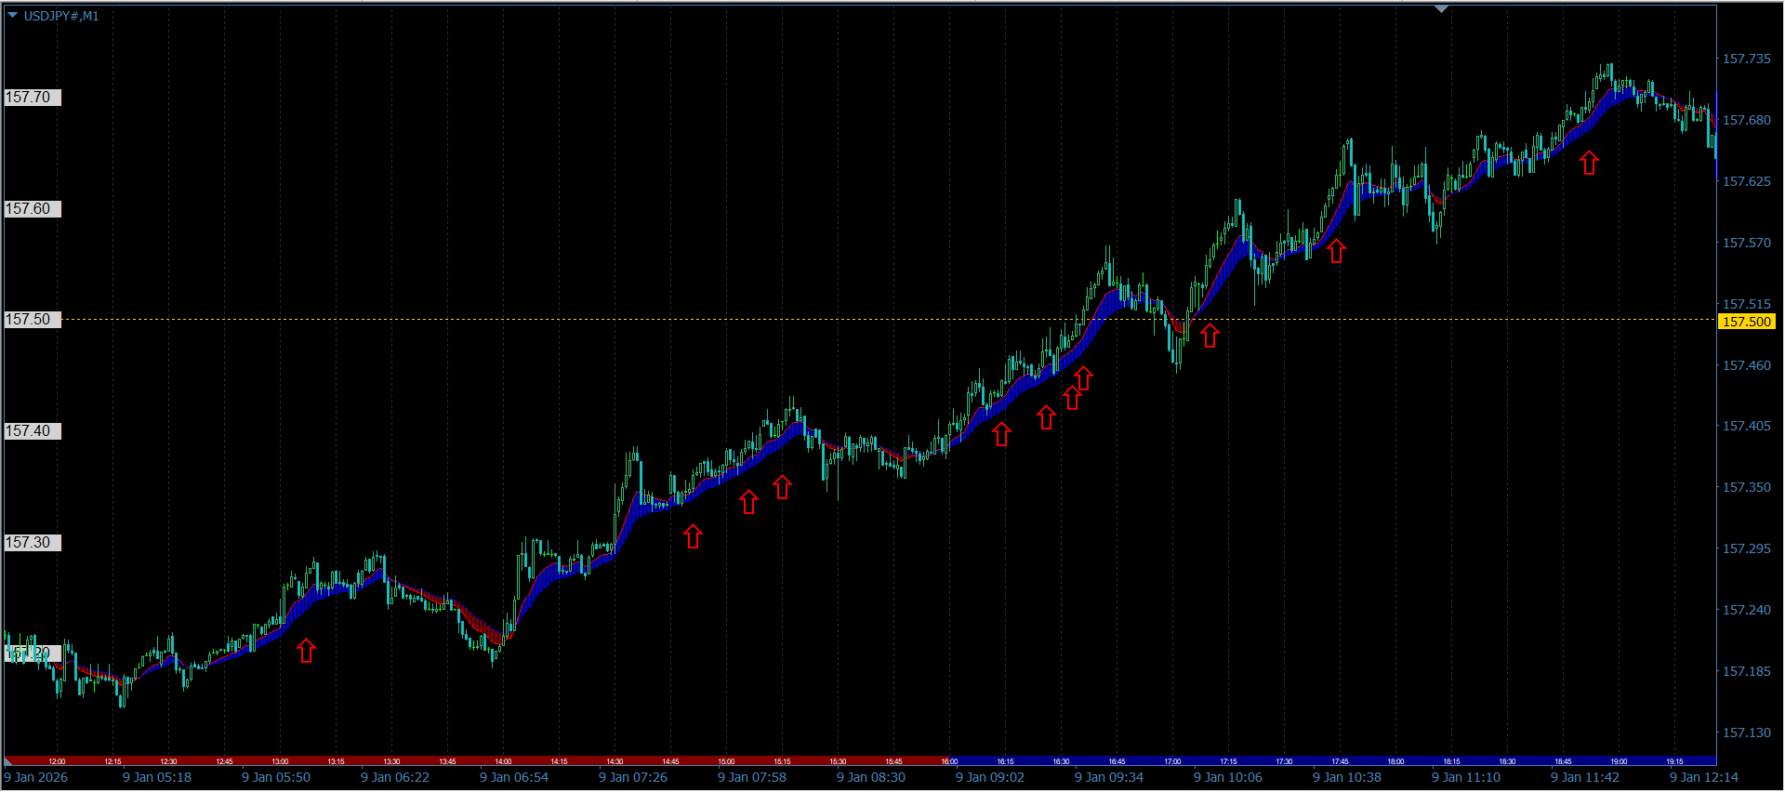Click the 157.40 price label on left
1785x792 pixels.
[33, 431]
